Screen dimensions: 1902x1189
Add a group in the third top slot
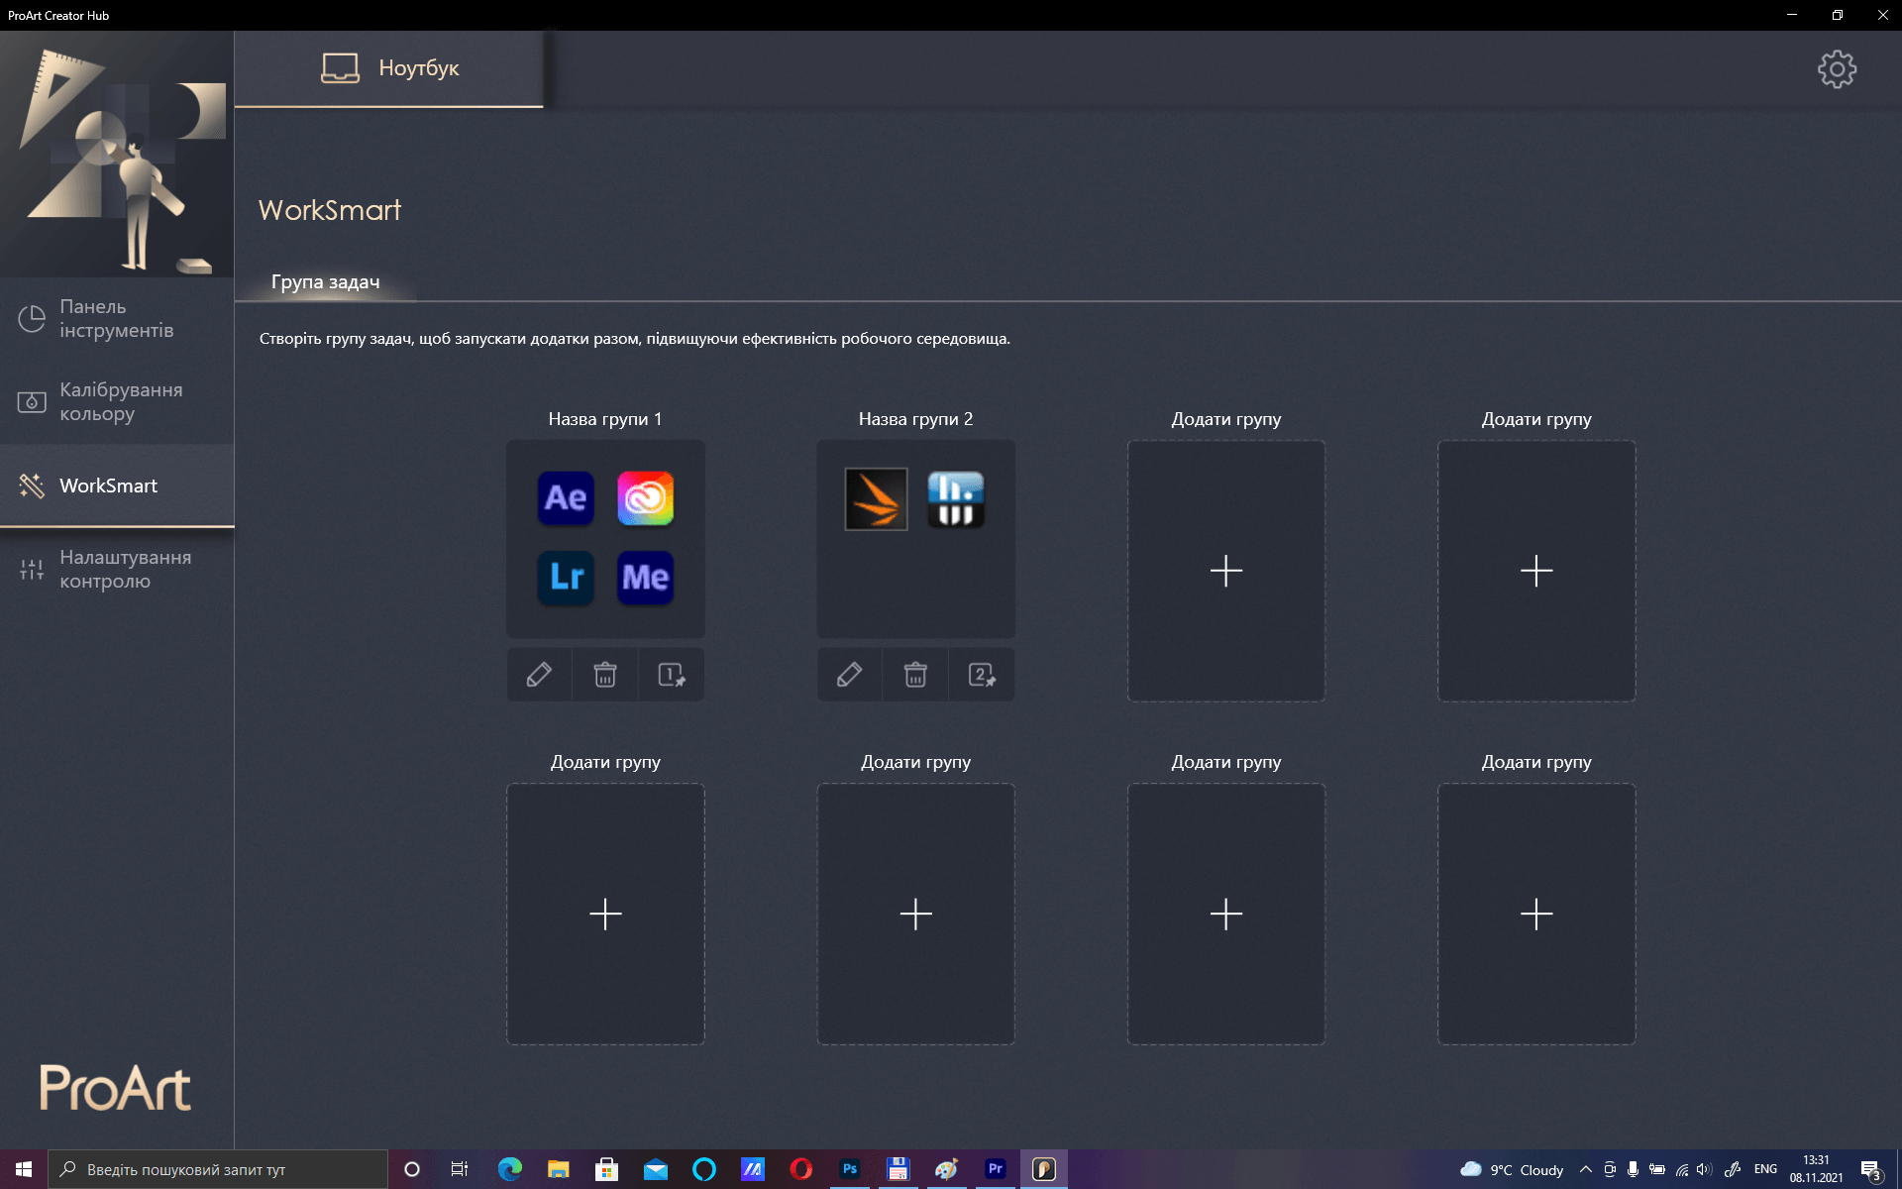[1225, 571]
